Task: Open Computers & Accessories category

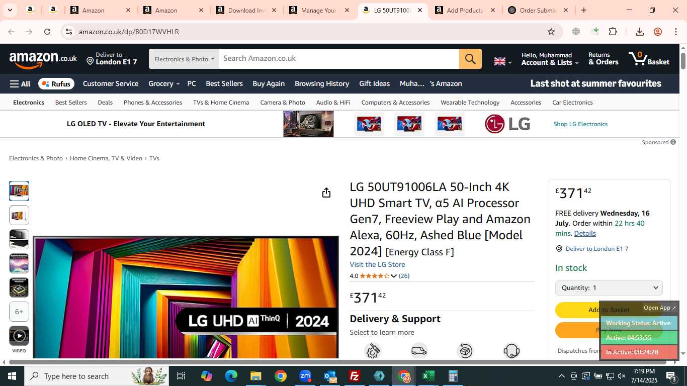Action: 395,103
